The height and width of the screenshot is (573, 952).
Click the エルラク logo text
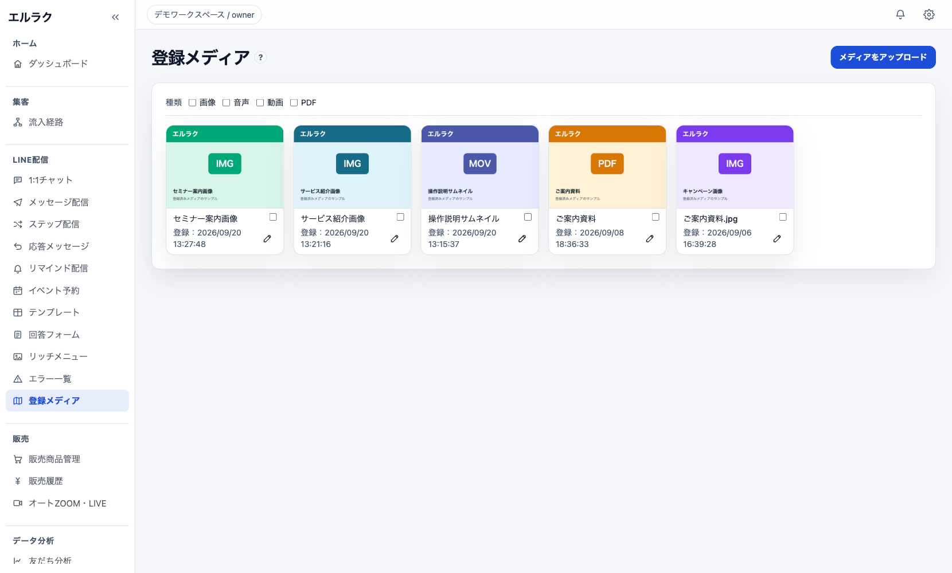30,17
